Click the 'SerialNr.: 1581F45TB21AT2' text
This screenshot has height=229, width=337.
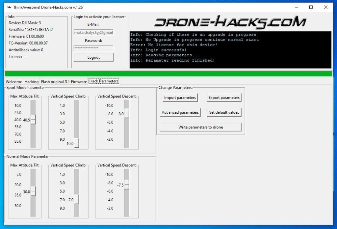pos(31,29)
